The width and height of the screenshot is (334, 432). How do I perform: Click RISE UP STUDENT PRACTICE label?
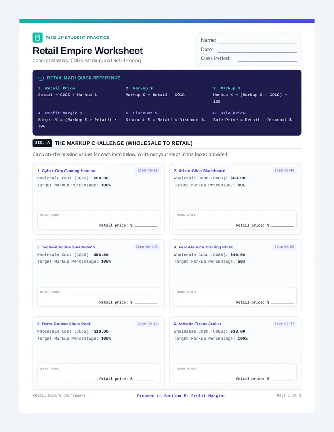click(77, 38)
